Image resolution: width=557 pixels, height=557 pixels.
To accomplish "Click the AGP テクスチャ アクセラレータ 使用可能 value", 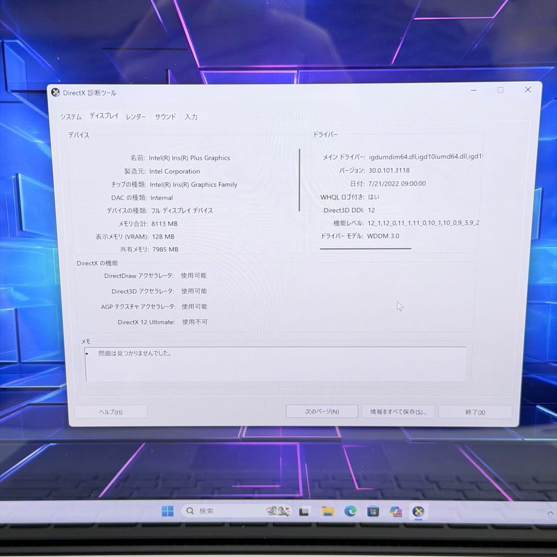I will (194, 306).
